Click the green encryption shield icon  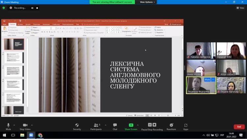(4, 8)
